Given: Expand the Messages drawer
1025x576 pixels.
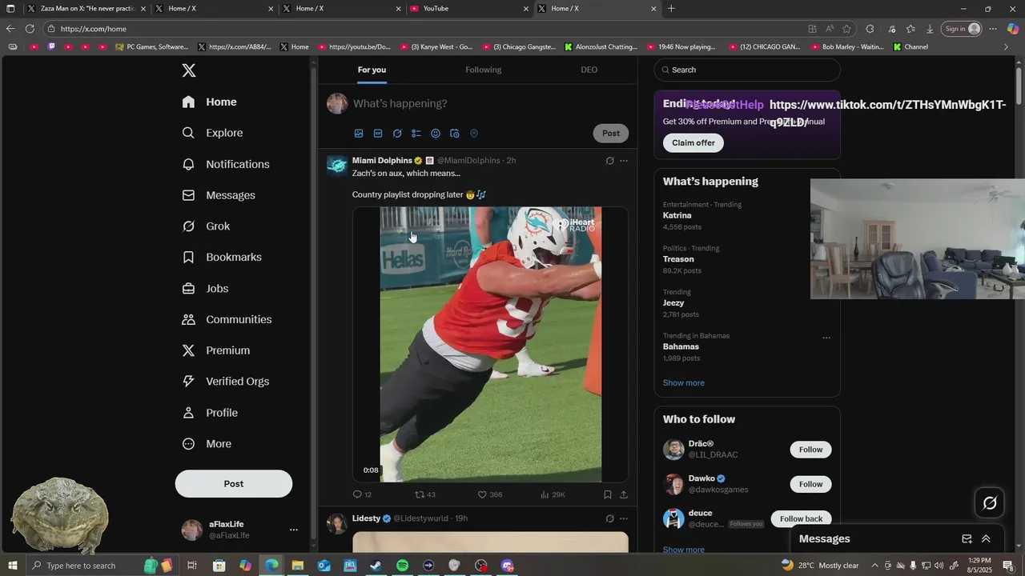Looking at the screenshot, I should tap(986, 539).
